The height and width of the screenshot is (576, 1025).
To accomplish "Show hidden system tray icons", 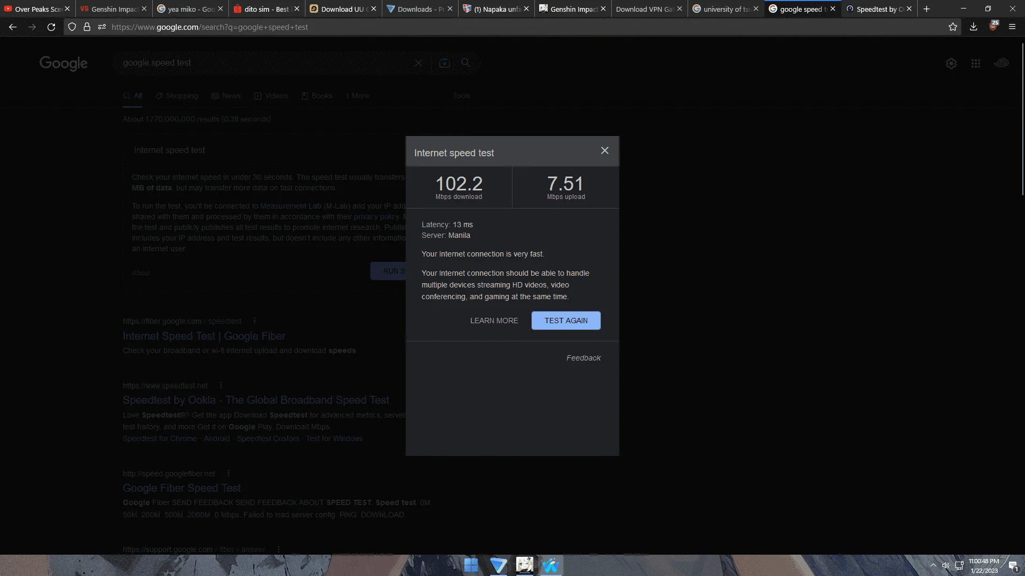I will tap(933, 566).
